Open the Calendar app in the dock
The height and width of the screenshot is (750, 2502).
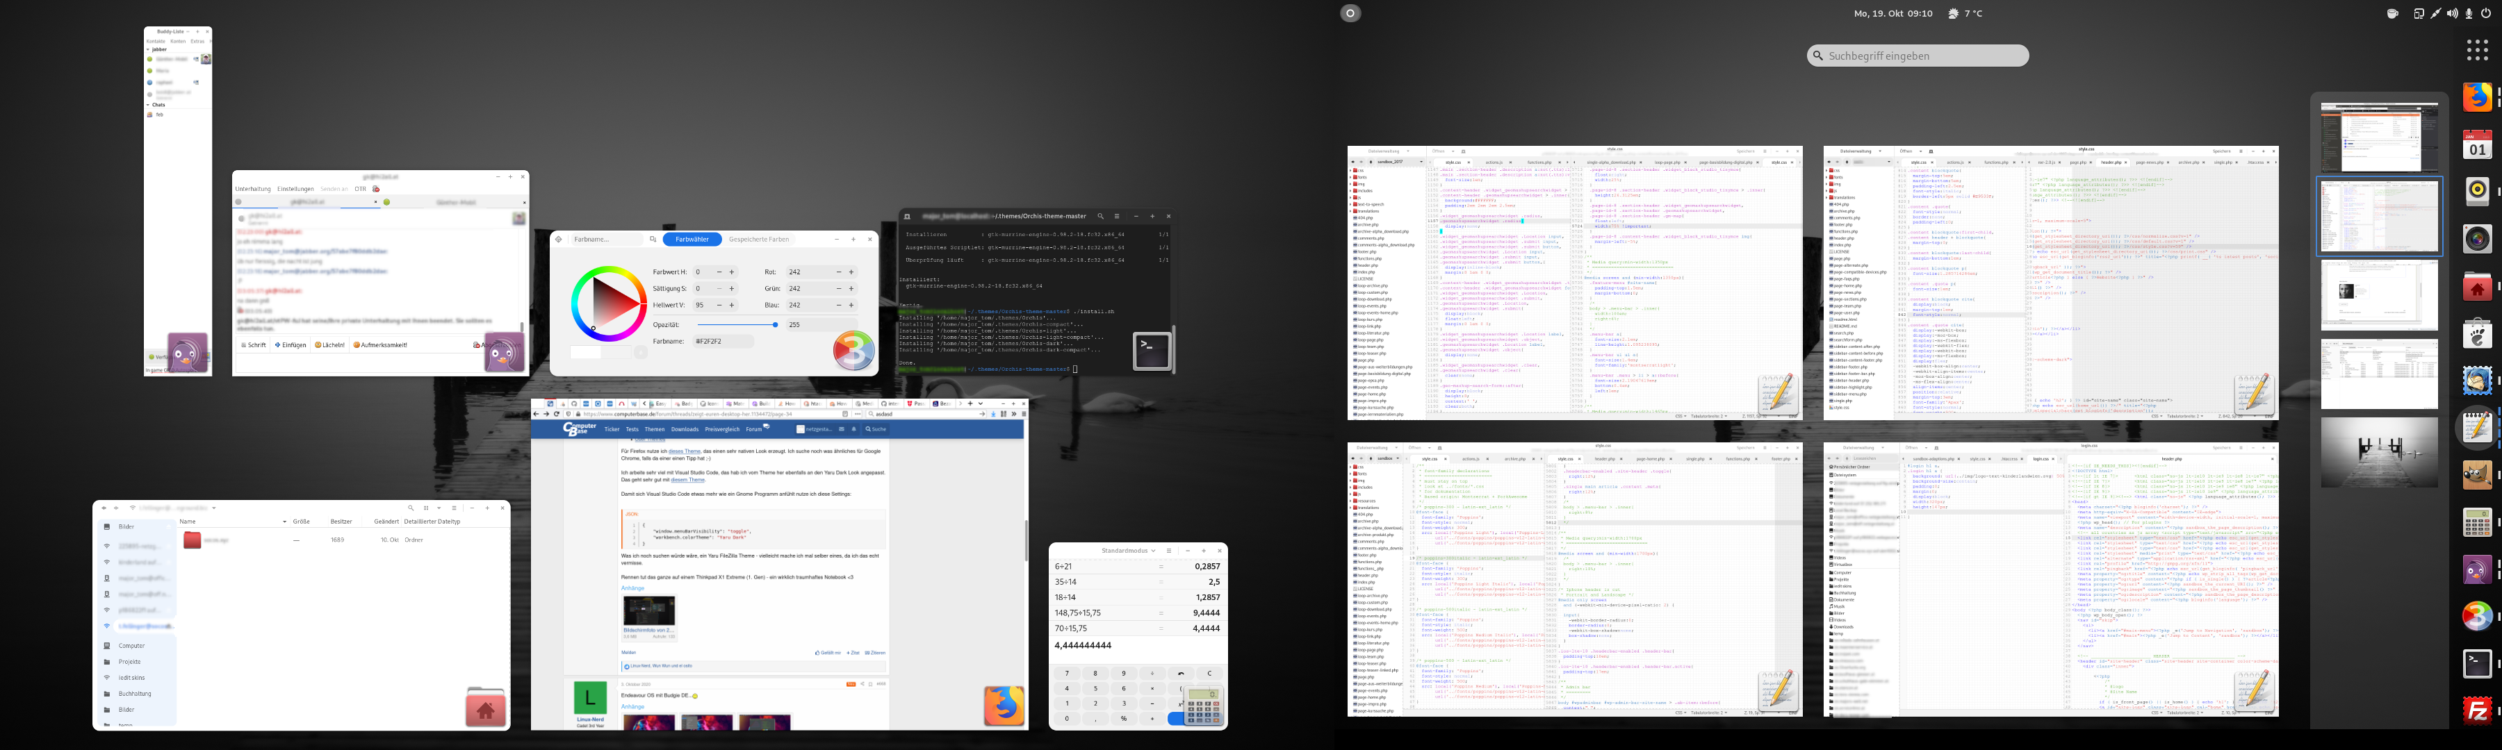click(2477, 144)
